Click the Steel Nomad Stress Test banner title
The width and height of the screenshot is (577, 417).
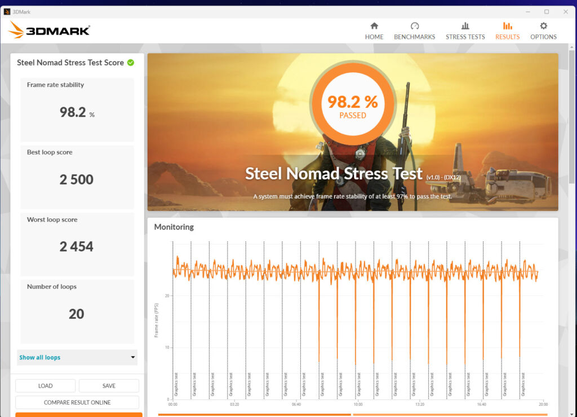point(334,173)
